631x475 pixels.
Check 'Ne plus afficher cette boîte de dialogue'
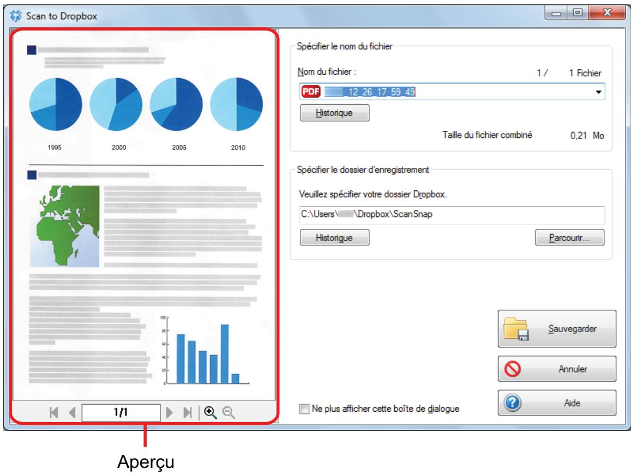304,409
